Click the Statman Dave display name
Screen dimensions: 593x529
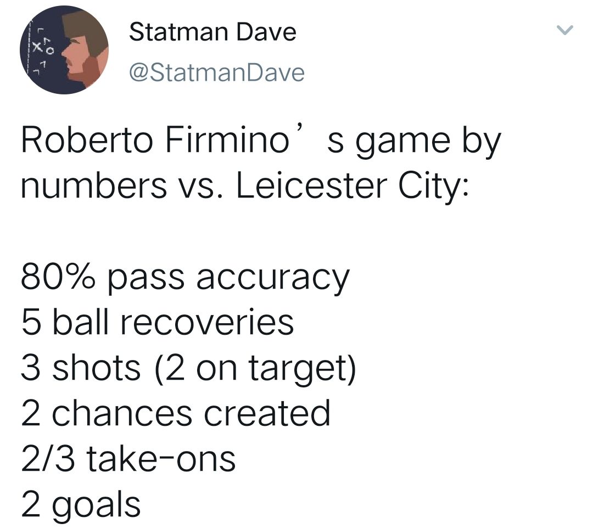[x=212, y=32]
